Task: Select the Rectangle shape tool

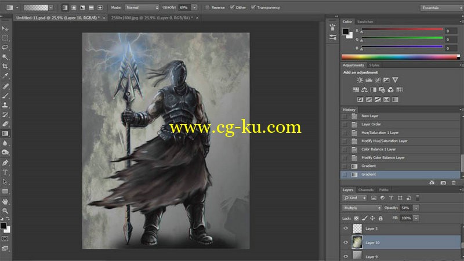Action: pos(5,191)
